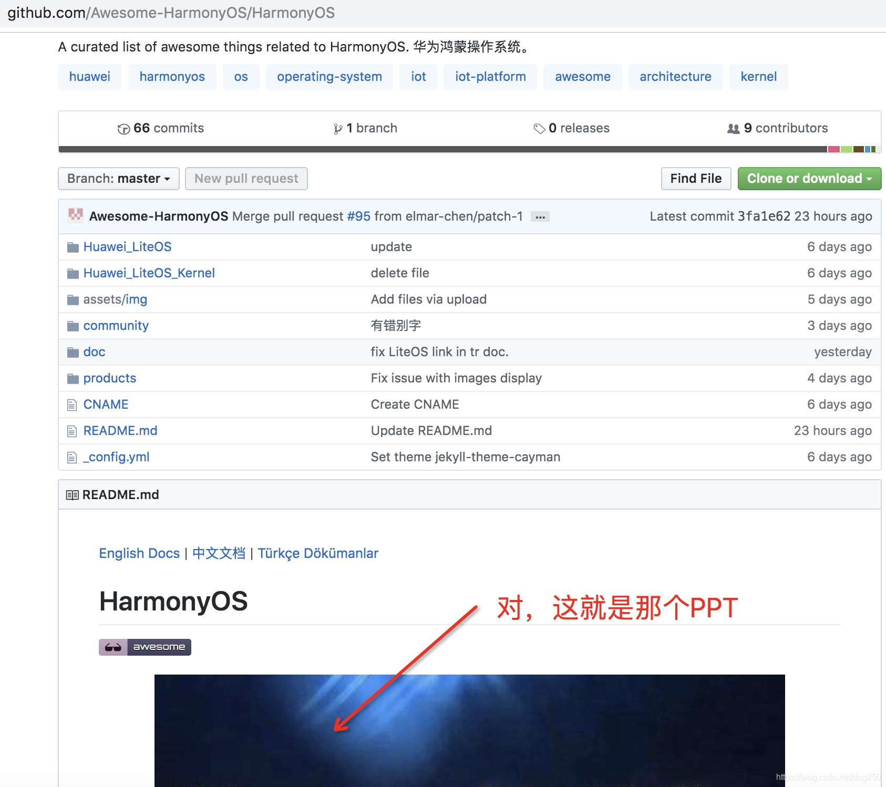
Task: Open the Huawei_LiteOS_Kernel folder link
Action: point(149,273)
